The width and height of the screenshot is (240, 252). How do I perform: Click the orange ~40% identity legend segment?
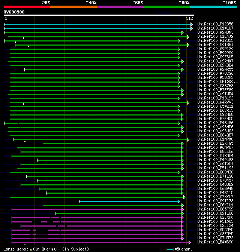(x=73, y=7)
